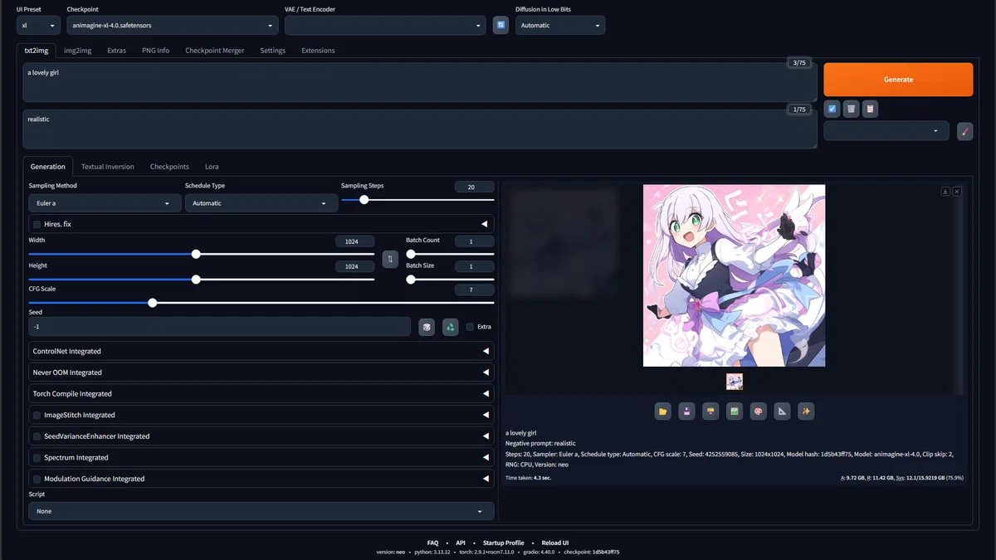
Task: Click the Reload UI footer link
Action: pyautogui.click(x=555, y=543)
